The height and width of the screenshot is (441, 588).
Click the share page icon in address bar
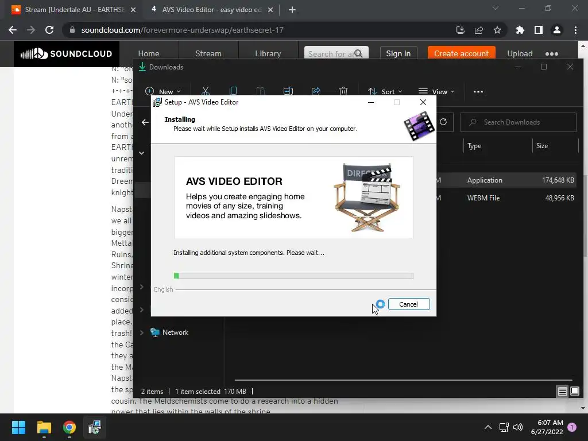478,30
